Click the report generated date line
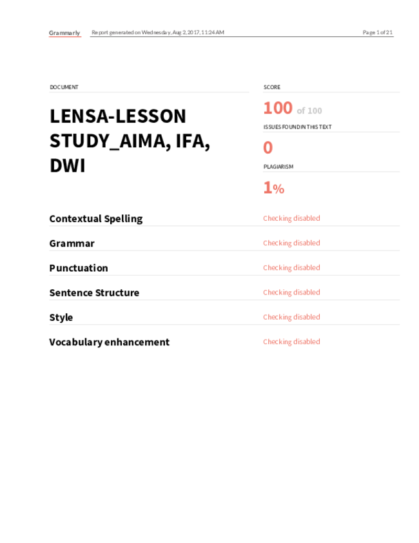Screen dimensions: 419x543 pos(158,32)
